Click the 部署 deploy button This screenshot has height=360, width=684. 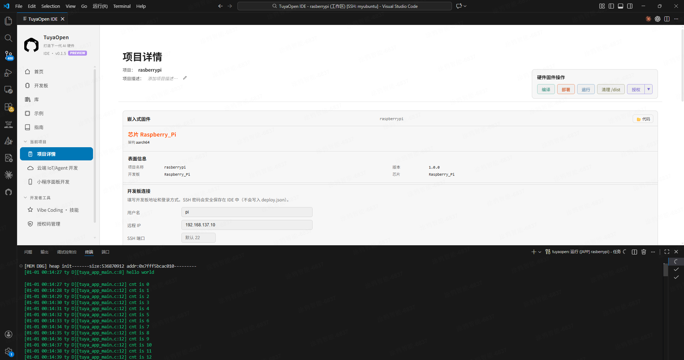coord(566,89)
